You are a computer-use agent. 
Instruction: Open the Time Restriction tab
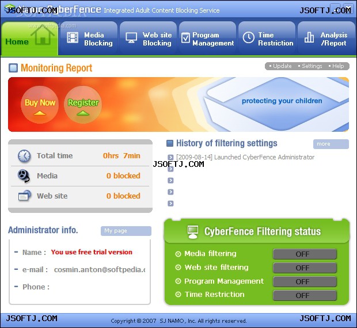[267, 38]
